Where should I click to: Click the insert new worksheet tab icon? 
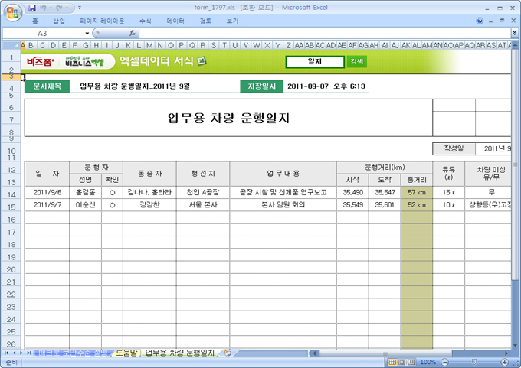coord(227,353)
